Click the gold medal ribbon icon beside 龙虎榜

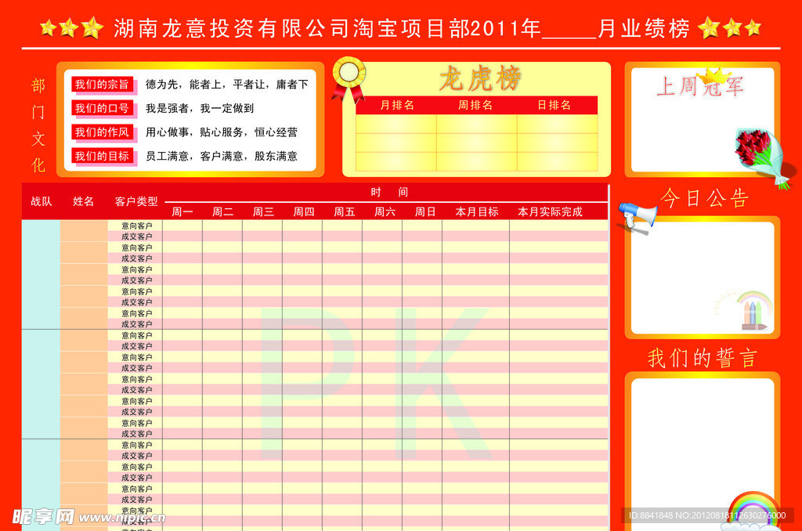pyautogui.click(x=349, y=79)
